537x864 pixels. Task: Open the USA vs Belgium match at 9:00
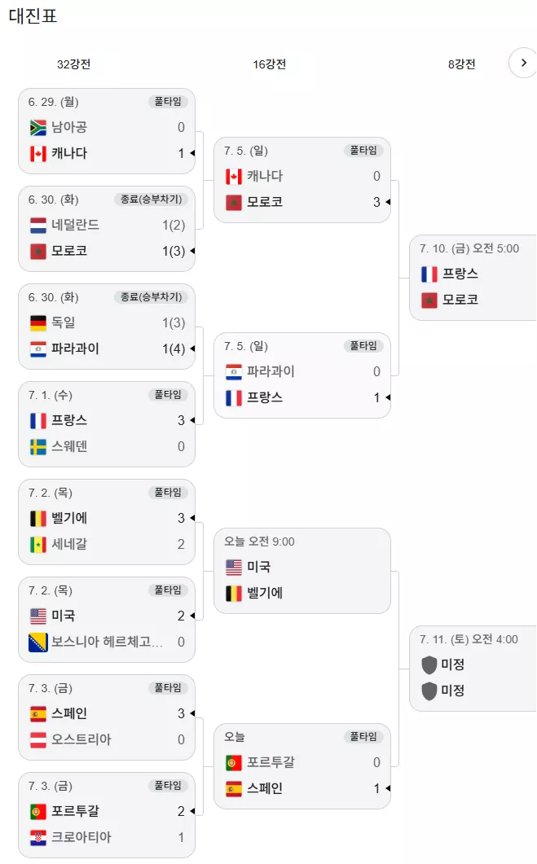pyautogui.click(x=302, y=571)
